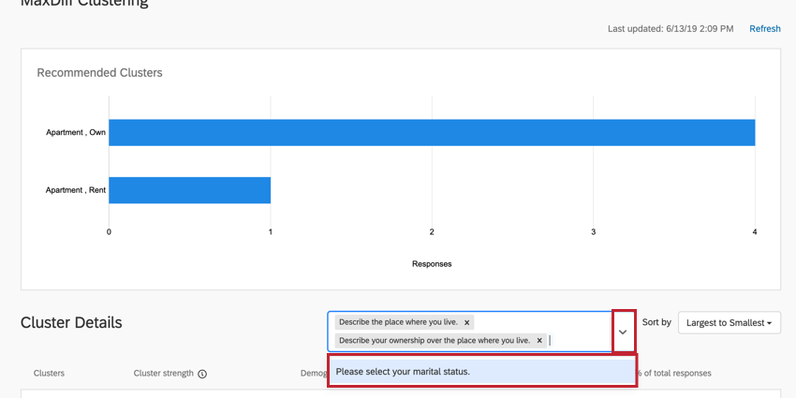Click the 'Cluster strength' column header
This screenshot has width=796, height=398.
point(163,373)
